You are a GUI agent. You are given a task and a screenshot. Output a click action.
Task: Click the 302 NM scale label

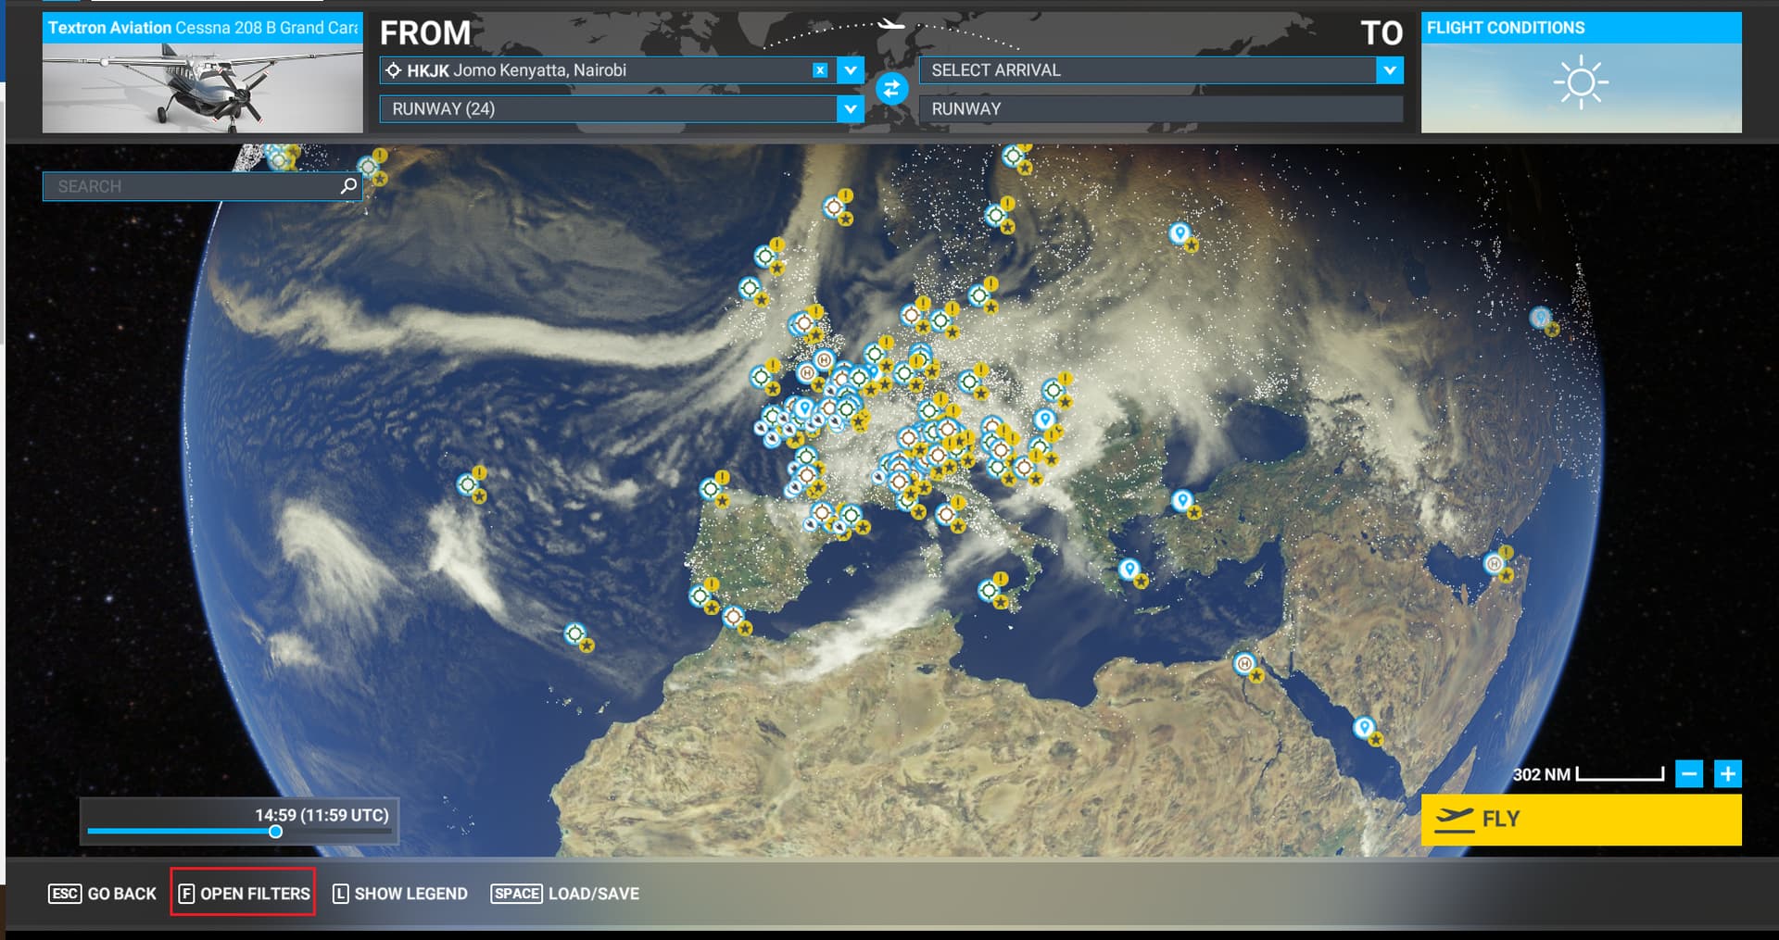1542,774
